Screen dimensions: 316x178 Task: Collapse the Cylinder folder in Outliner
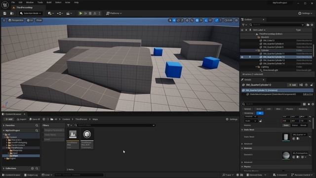click(256, 50)
